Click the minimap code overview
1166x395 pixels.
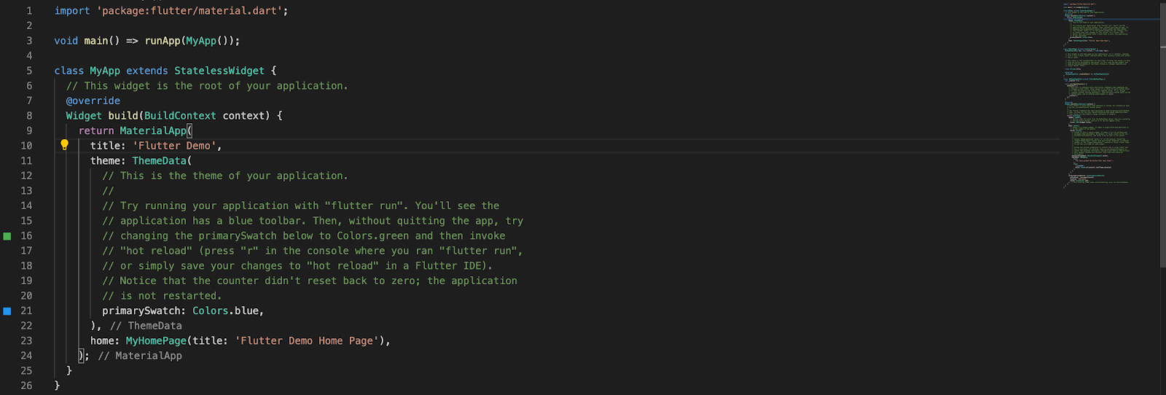pyautogui.click(x=1097, y=95)
